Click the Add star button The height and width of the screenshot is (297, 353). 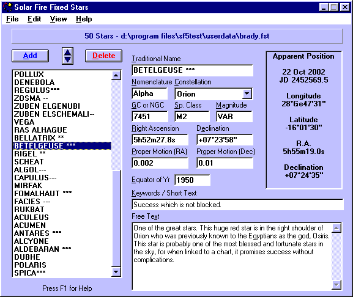(x=30, y=56)
